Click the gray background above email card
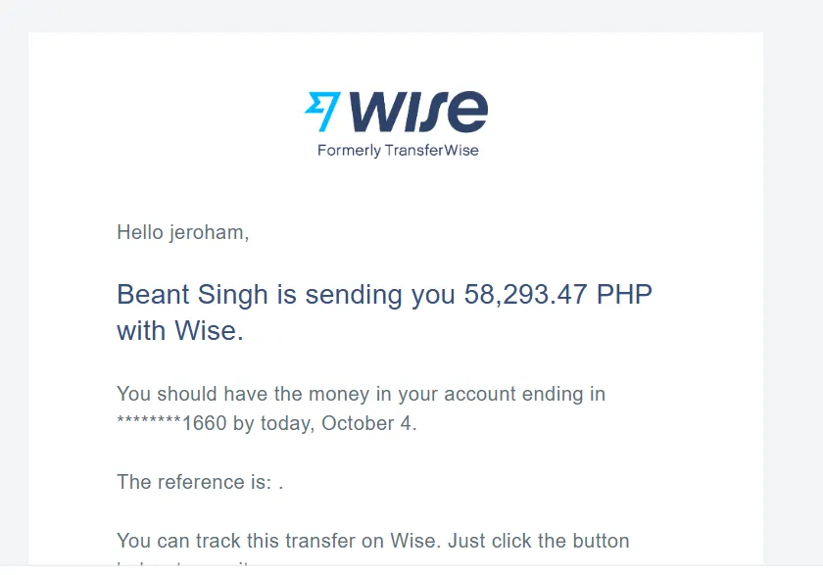This screenshot has width=823, height=575. [411, 16]
